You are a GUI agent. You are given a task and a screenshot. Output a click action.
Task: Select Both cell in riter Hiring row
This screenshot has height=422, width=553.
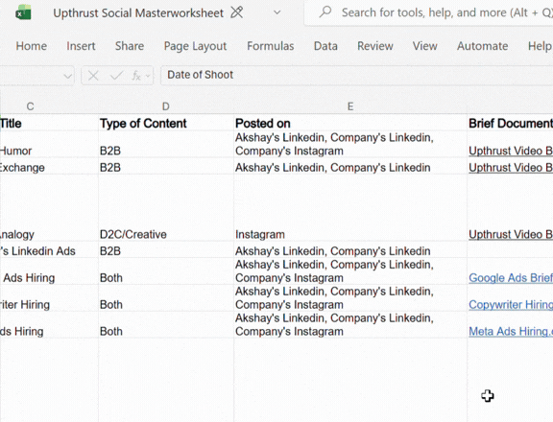click(x=166, y=298)
